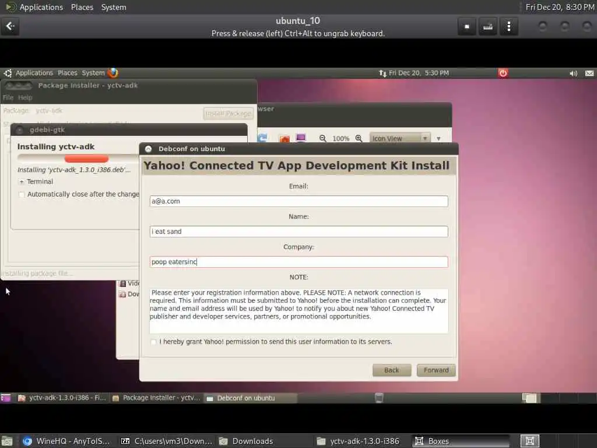Image resolution: width=597 pixels, height=448 pixels.
Task: Click the host Applications menu logo icon
Action: pos(10,7)
